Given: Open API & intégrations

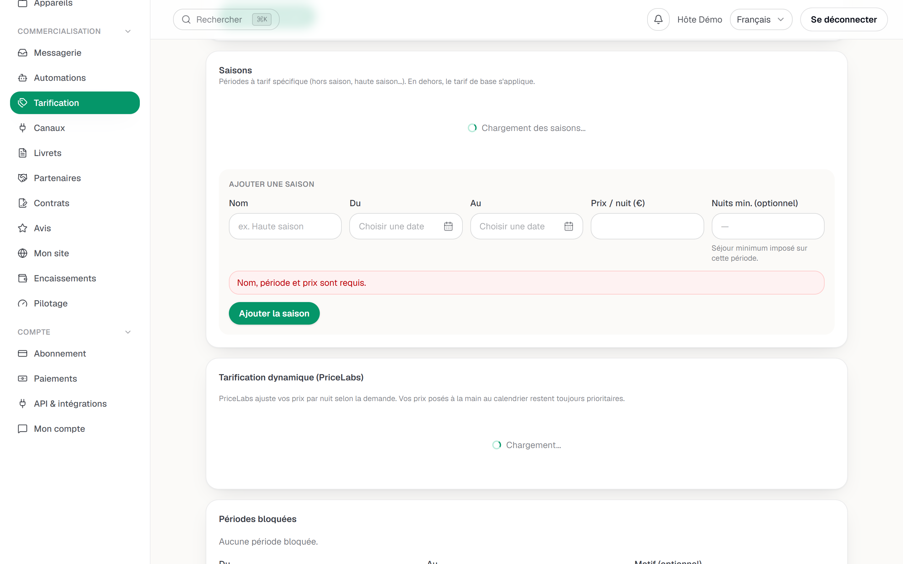Looking at the screenshot, I should pos(75,404).
